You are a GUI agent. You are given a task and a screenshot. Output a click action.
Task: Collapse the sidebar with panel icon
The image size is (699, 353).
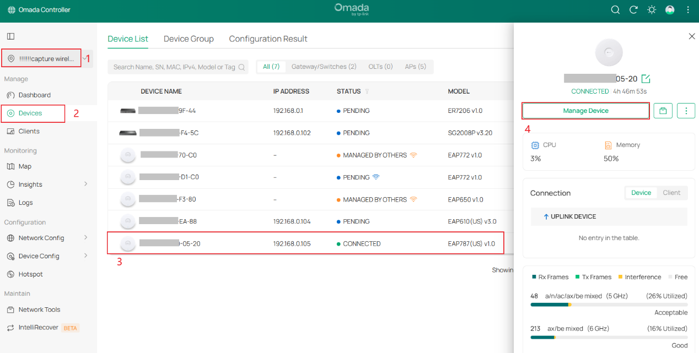pos(10,36)
